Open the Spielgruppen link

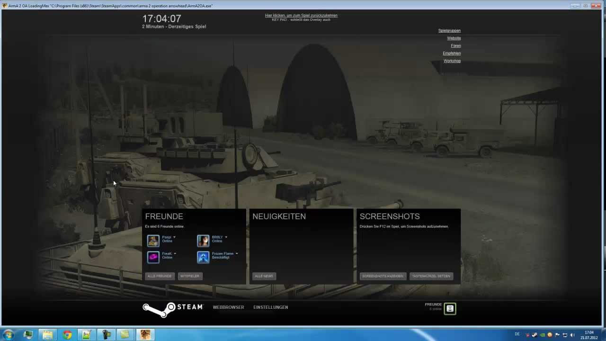pyautogui.click(x=449, y=30)
